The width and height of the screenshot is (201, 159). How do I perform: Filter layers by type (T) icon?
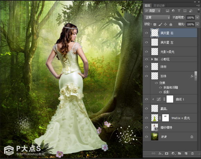click(179, 11)
